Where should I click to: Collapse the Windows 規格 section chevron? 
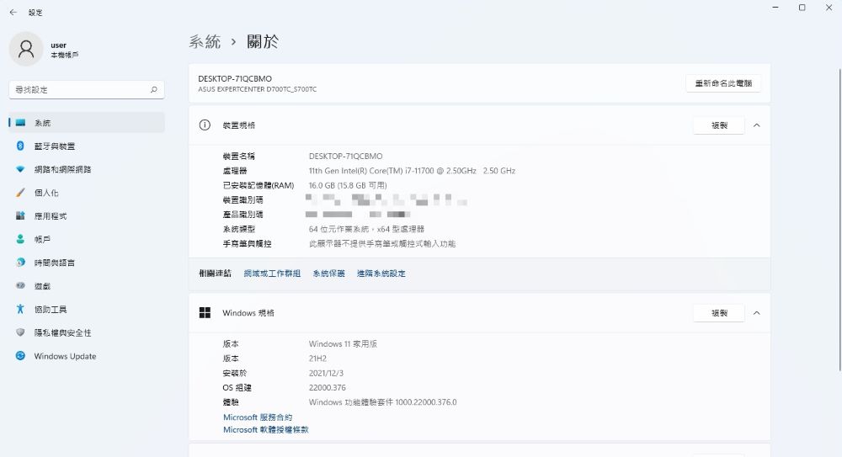coord(757,313)
